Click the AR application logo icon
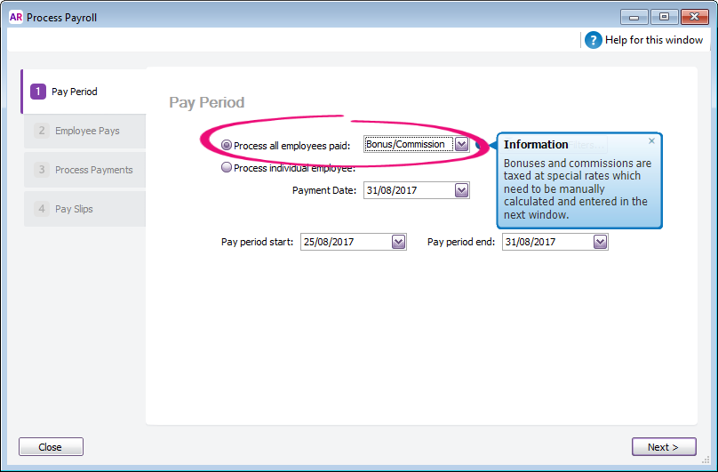The width and height of the screenshot is (718, 472). [x=15, y=17]
